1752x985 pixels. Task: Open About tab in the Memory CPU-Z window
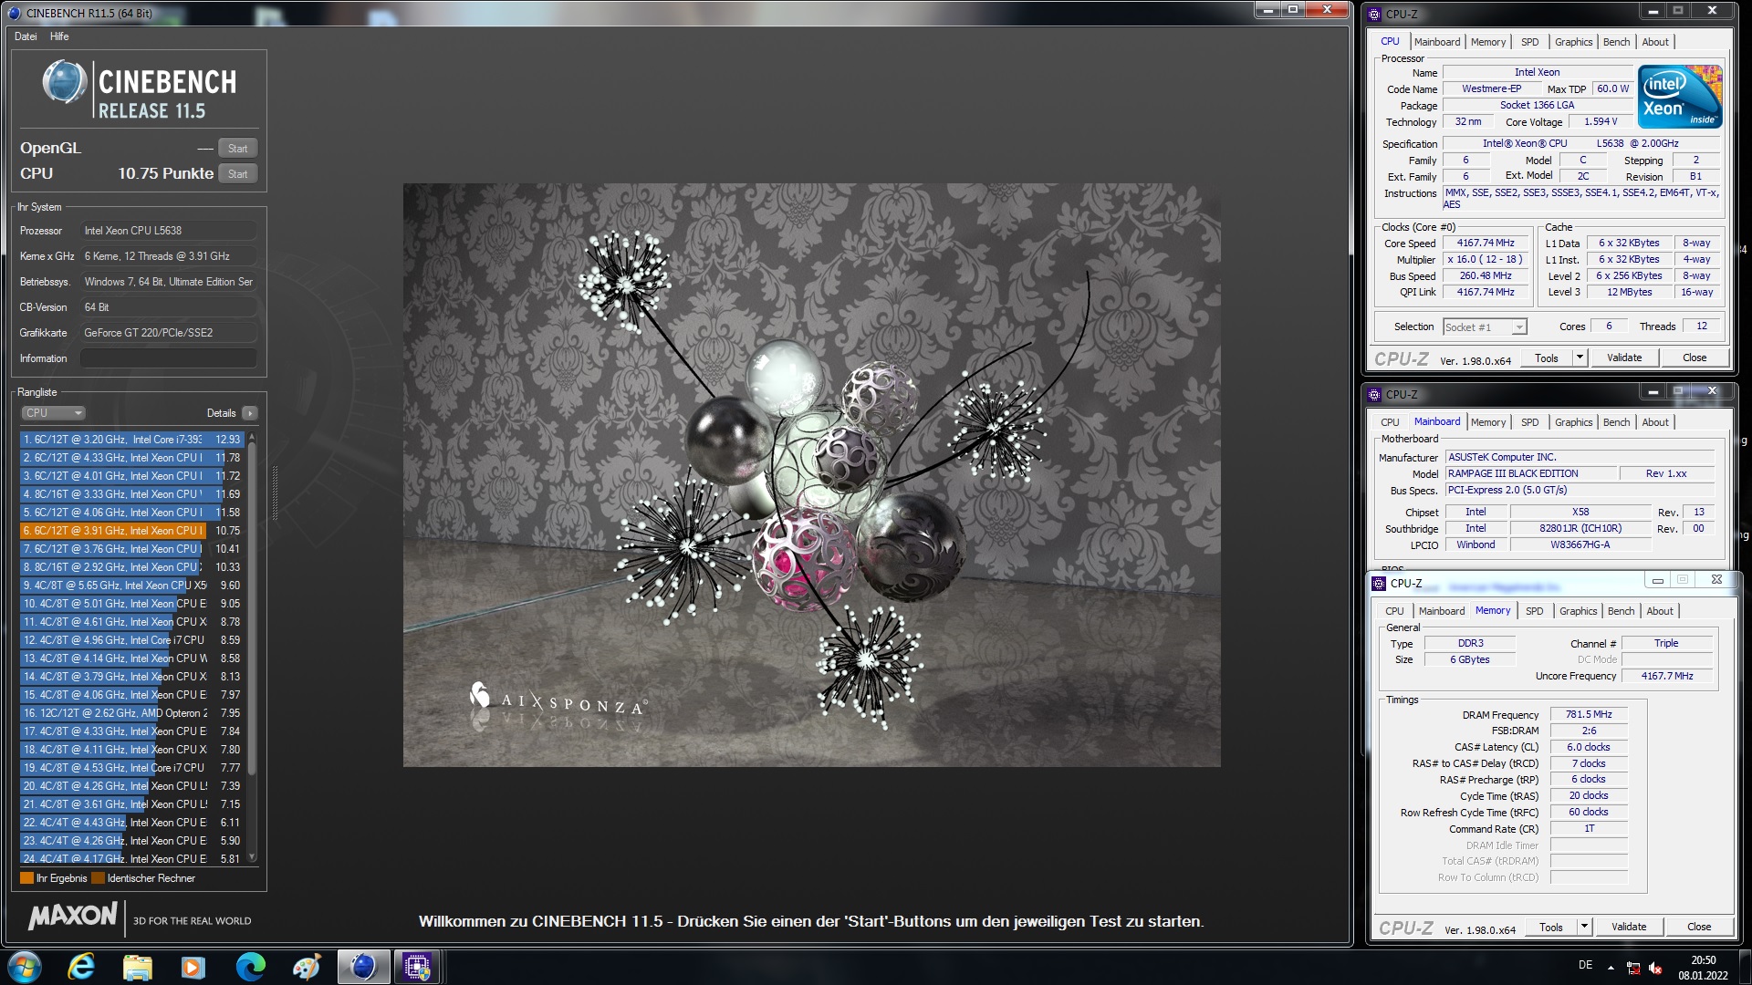tap(1659, 611)
